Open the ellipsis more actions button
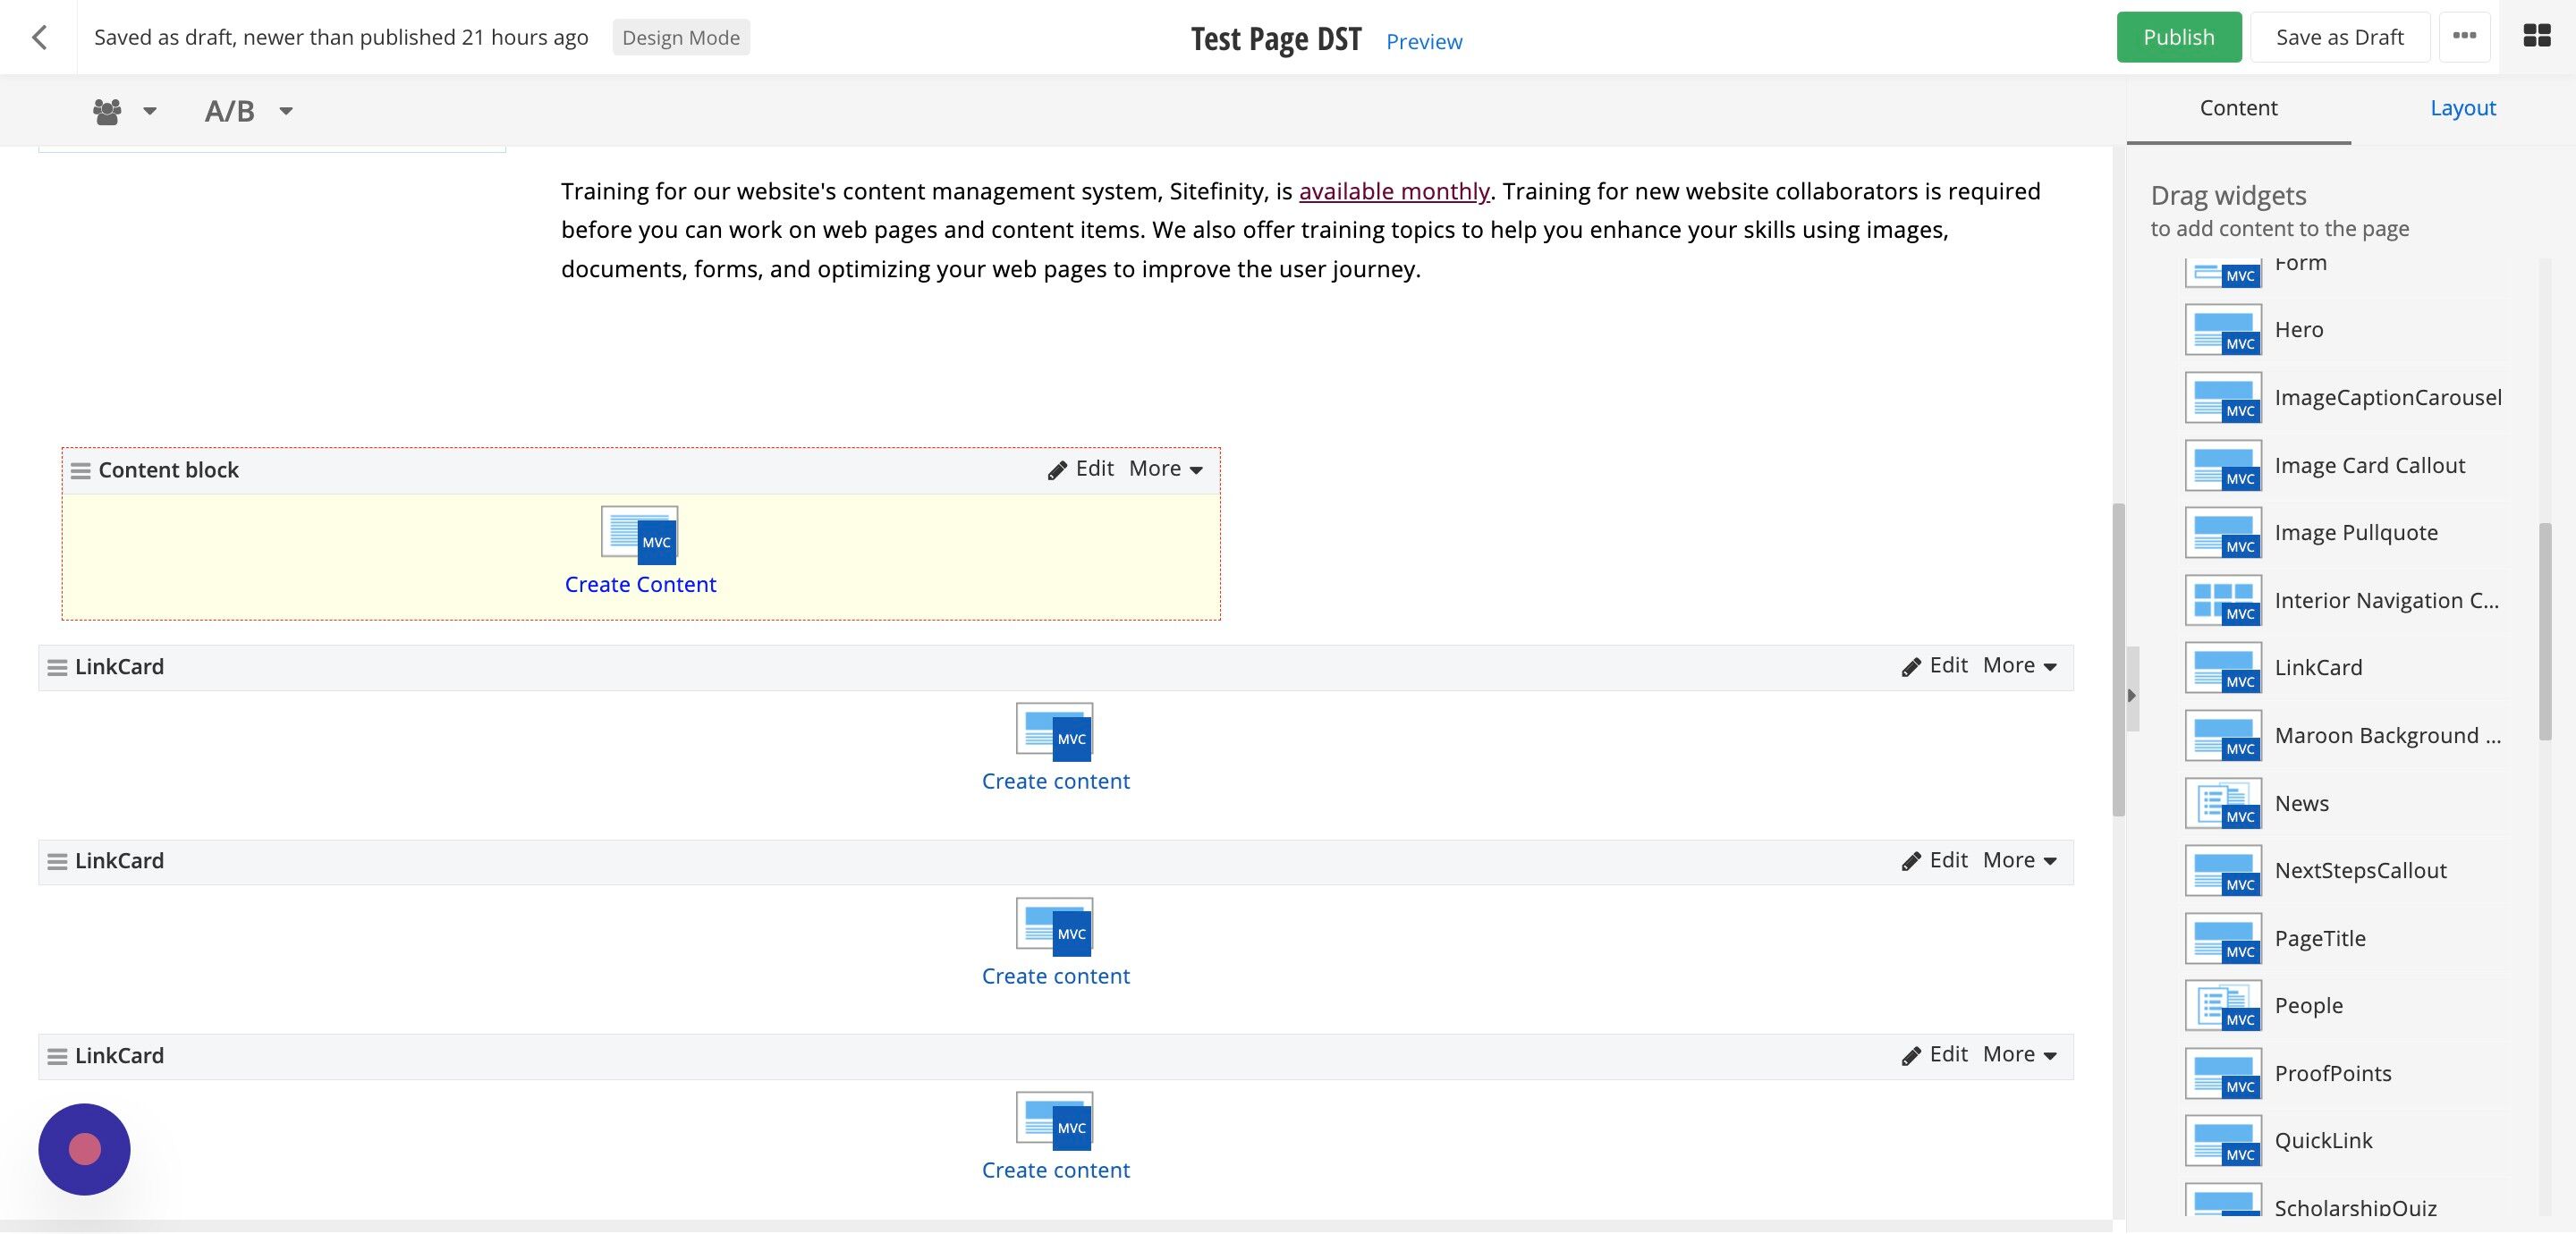 [x=2464, y=37]
